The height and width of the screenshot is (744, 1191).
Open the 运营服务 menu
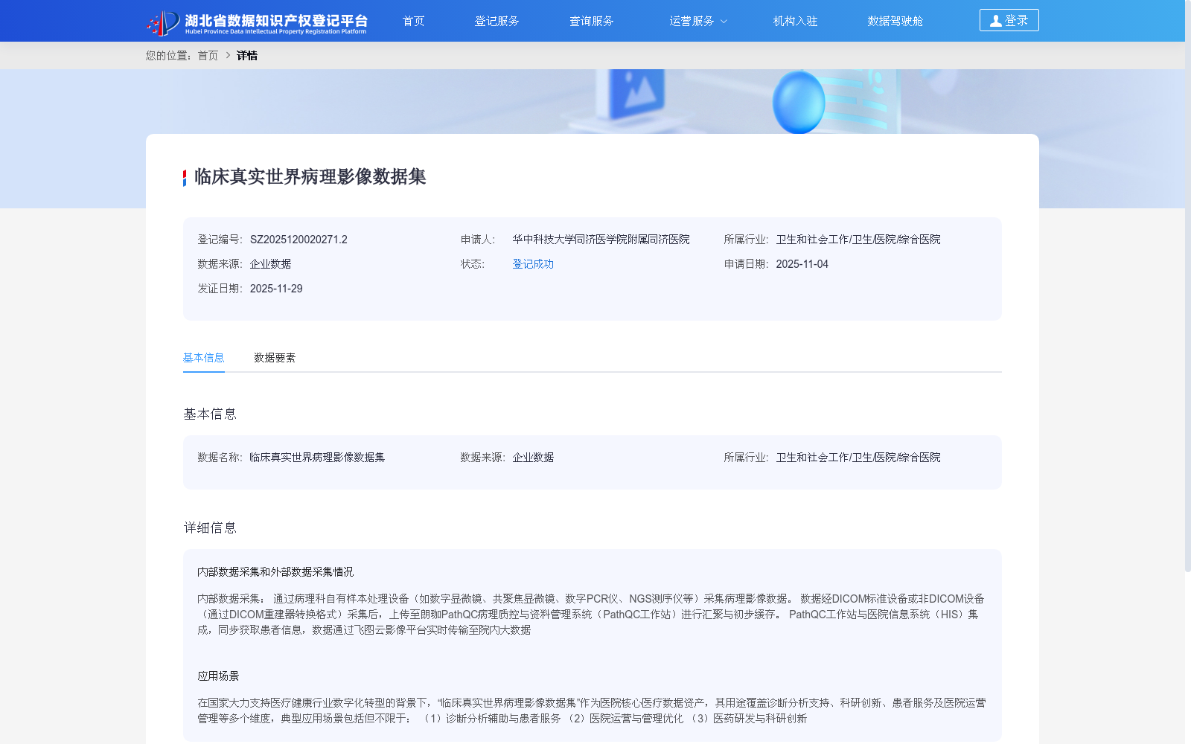(x=692, y=21)
